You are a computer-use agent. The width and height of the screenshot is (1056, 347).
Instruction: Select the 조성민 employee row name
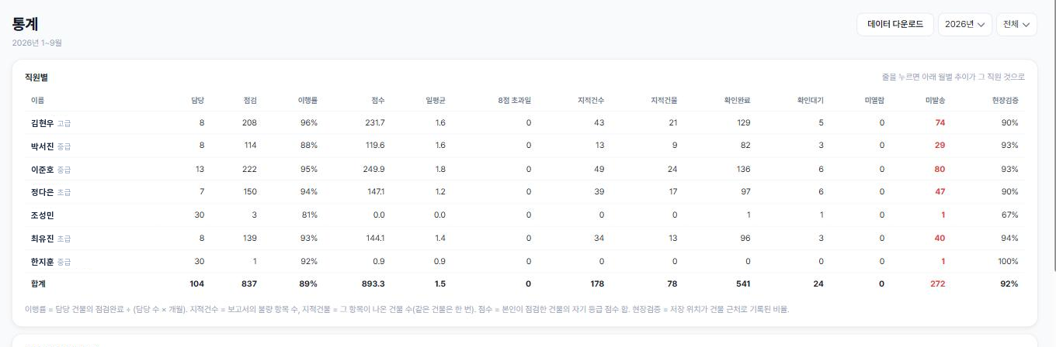pos(43,215)
